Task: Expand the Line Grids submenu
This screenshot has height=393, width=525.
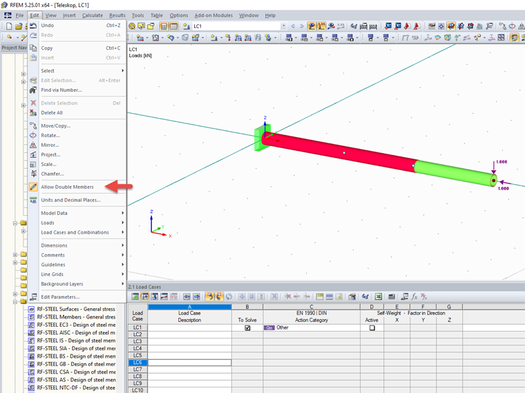Action: pos(77,274)
